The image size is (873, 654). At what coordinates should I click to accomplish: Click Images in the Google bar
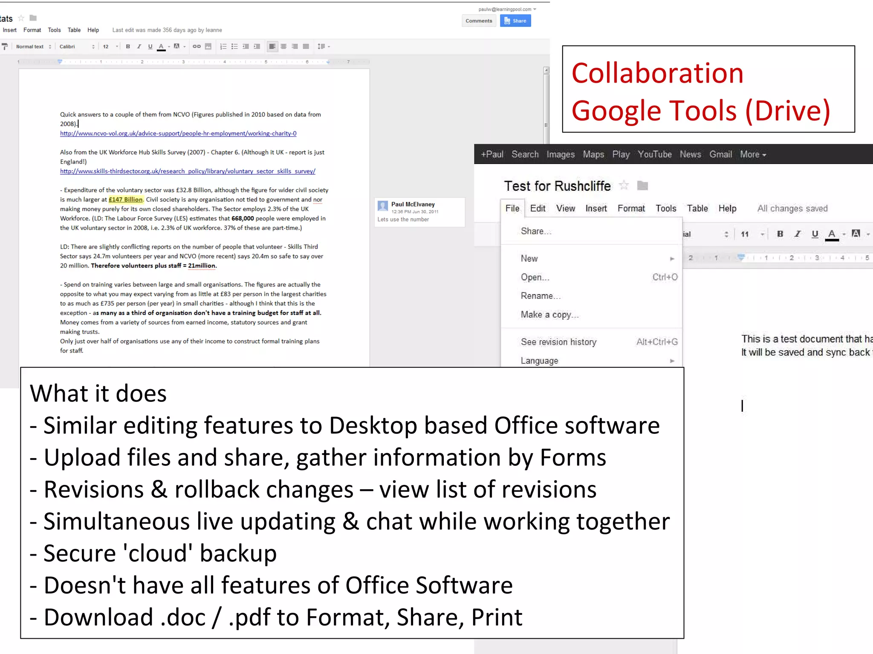pos(561,155)
